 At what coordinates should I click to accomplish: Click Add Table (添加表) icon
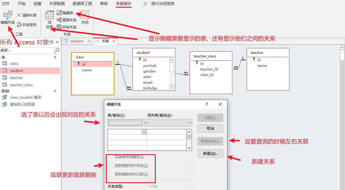(x=50, y=15)
